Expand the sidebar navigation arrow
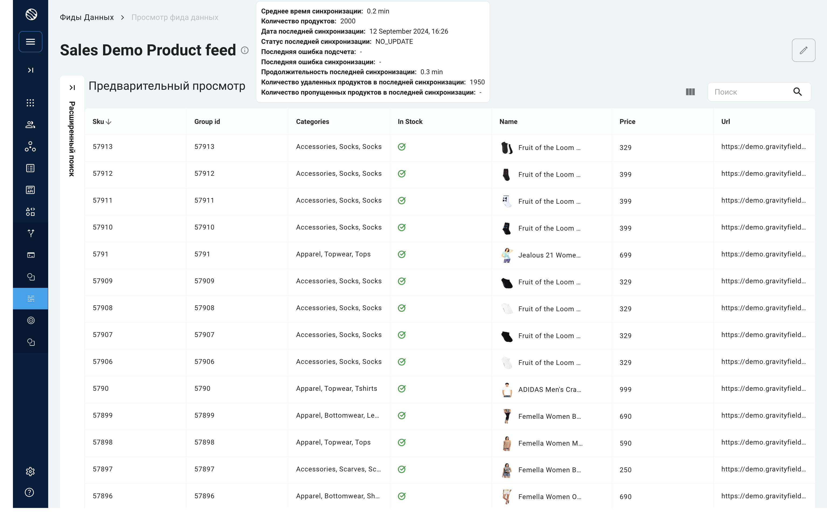This screenshot has width=827, height=523. click(x=31, y=70)
